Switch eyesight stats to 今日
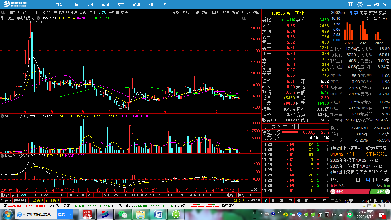The height and width of the screenshot is (220, 391). click(x=356, y=180)
